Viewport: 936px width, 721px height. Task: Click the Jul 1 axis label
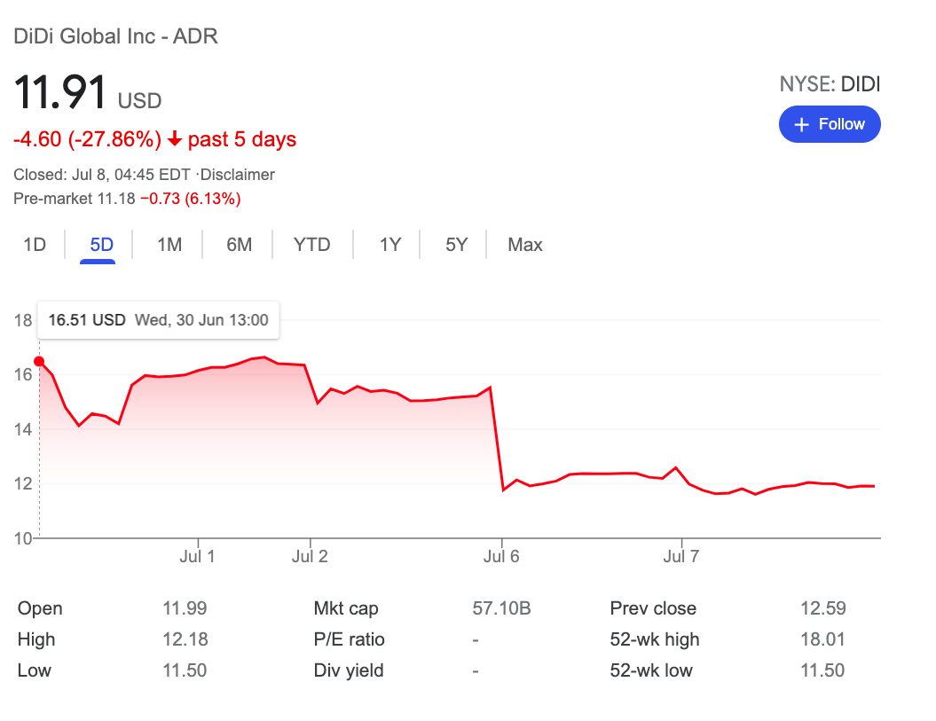pos(198,557)
